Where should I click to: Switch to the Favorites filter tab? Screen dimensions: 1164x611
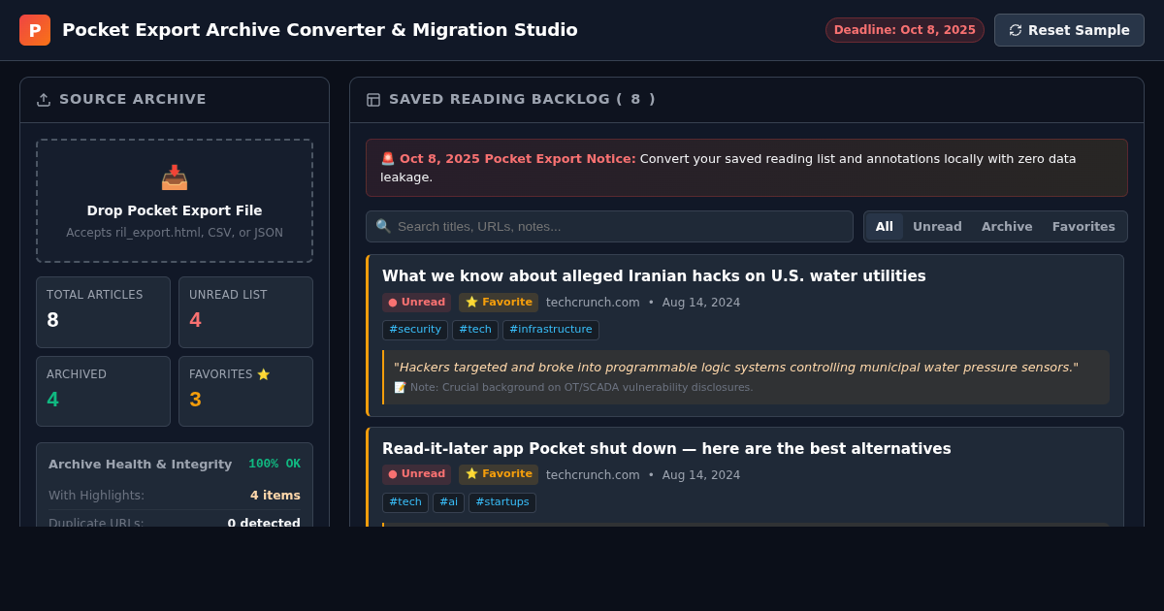1083,227
